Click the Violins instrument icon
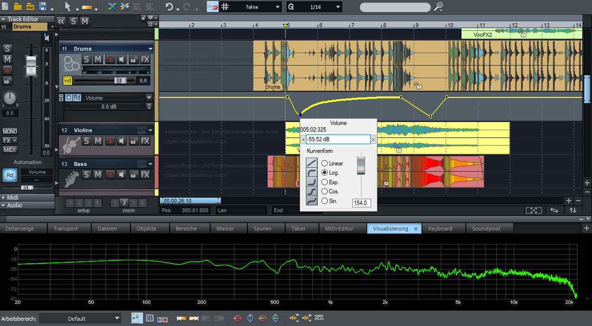The height and width of the screenshot is (326, 592). click(x=71, y=145)
